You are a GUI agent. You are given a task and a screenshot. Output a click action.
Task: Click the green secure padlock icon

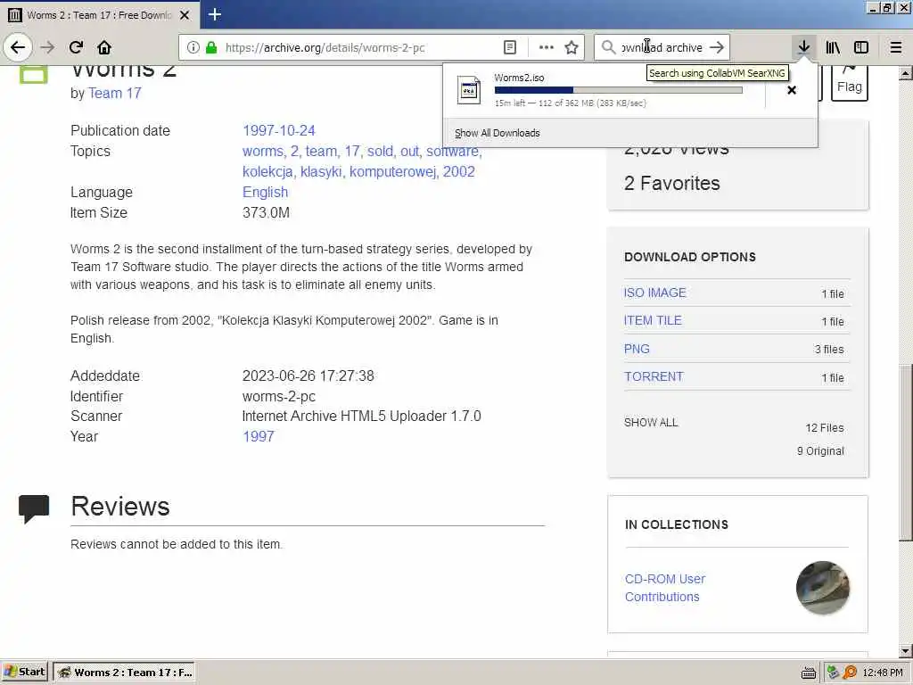211,47
